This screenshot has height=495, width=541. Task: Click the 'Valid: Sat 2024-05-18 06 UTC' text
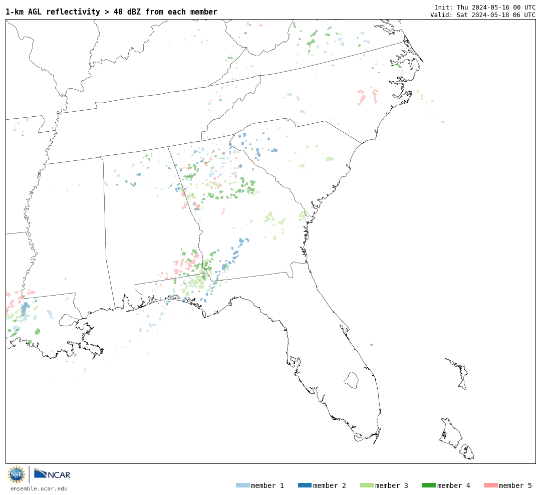click(x=483, y=15)
